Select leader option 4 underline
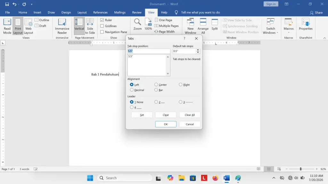Screen dimensions: 328x184 132,107
